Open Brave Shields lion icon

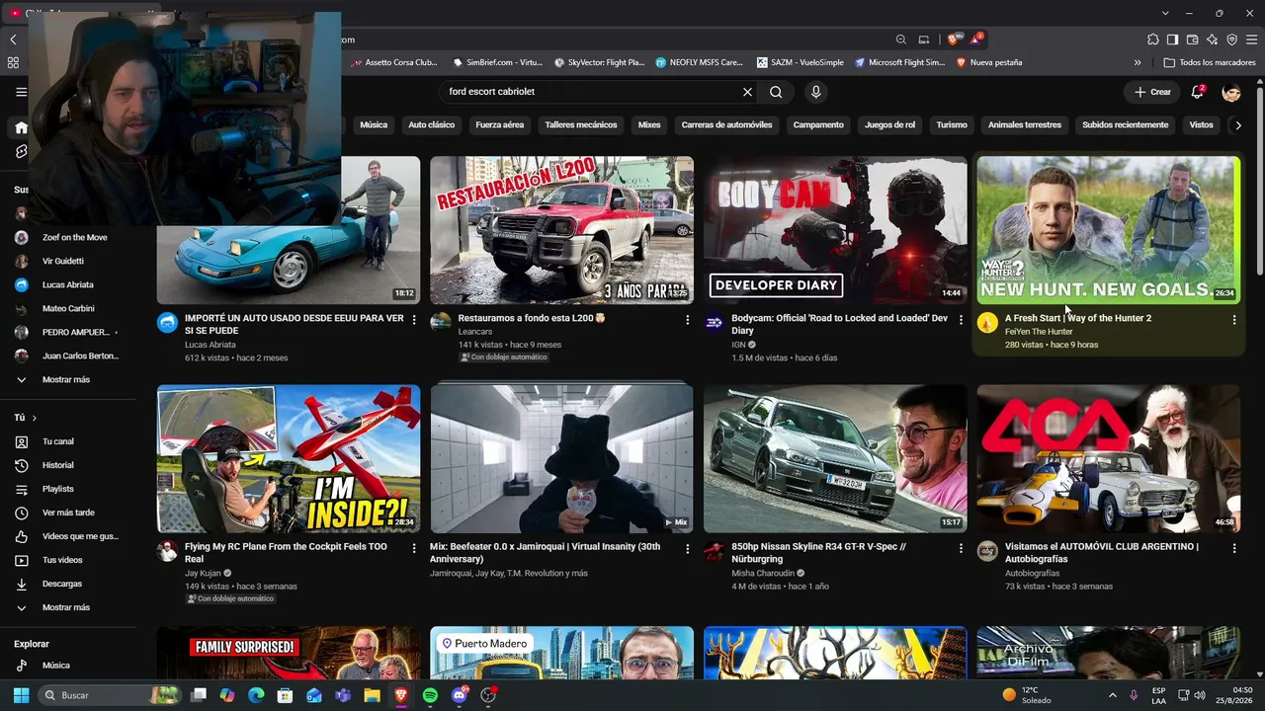(953, 39)
